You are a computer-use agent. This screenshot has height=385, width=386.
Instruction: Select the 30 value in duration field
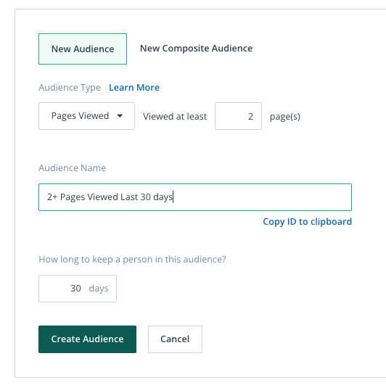coord(75,289)
